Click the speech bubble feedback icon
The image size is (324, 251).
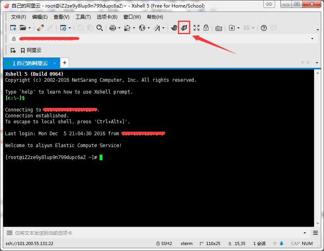273,28
